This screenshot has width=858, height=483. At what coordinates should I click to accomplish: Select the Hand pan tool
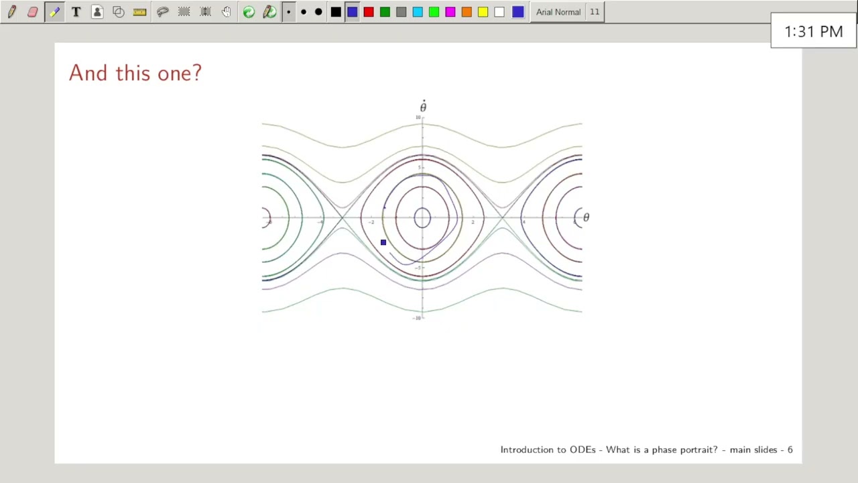[227, 12]
